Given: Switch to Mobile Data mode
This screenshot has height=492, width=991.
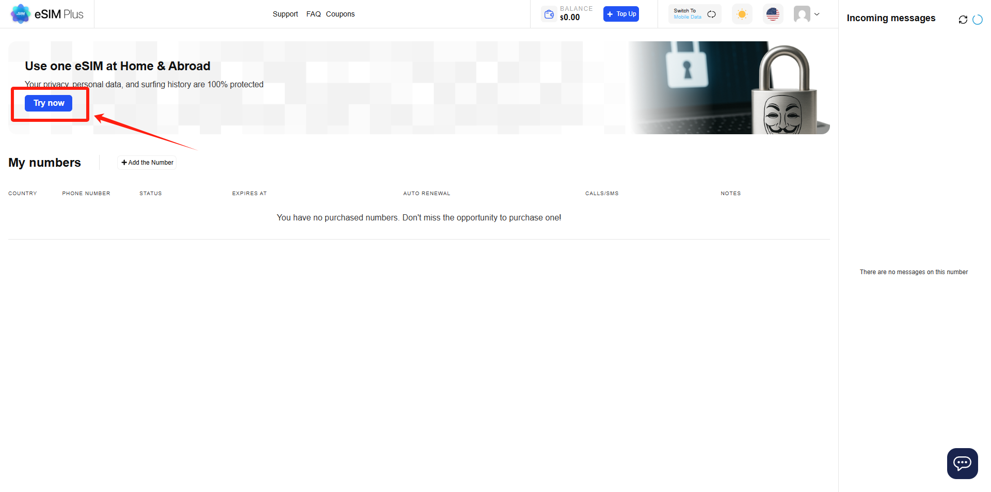Looking at the screenshot, I should pos(695,14).
